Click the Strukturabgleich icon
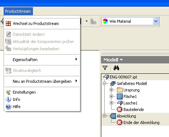 [x=8, y=70]
